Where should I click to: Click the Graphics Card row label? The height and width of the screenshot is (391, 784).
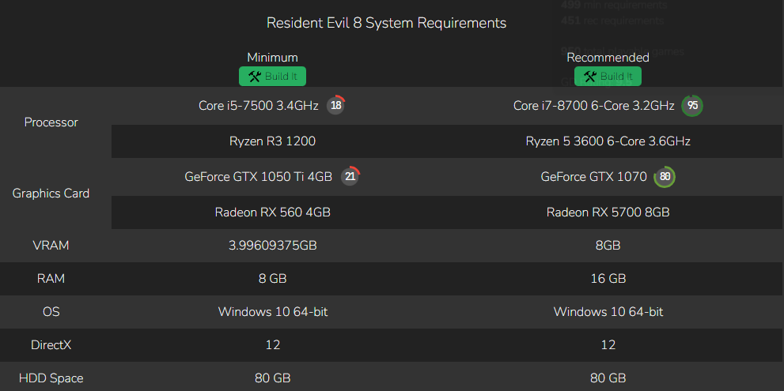(x=51, y=194)
